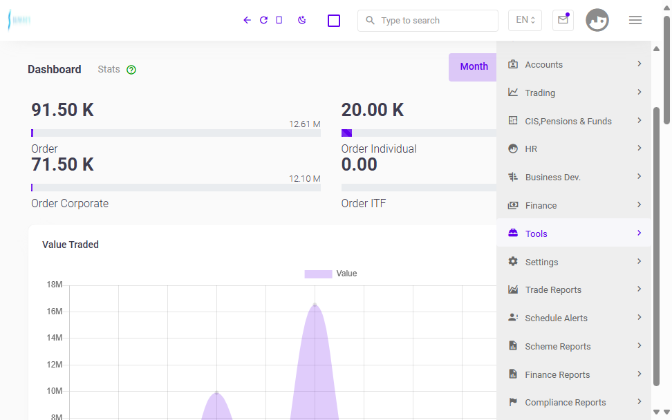Image resolution: width=672 pixels, height=420 pixels.
Task: Expand the Trading submenu chevron
Action: coord(640,92)
